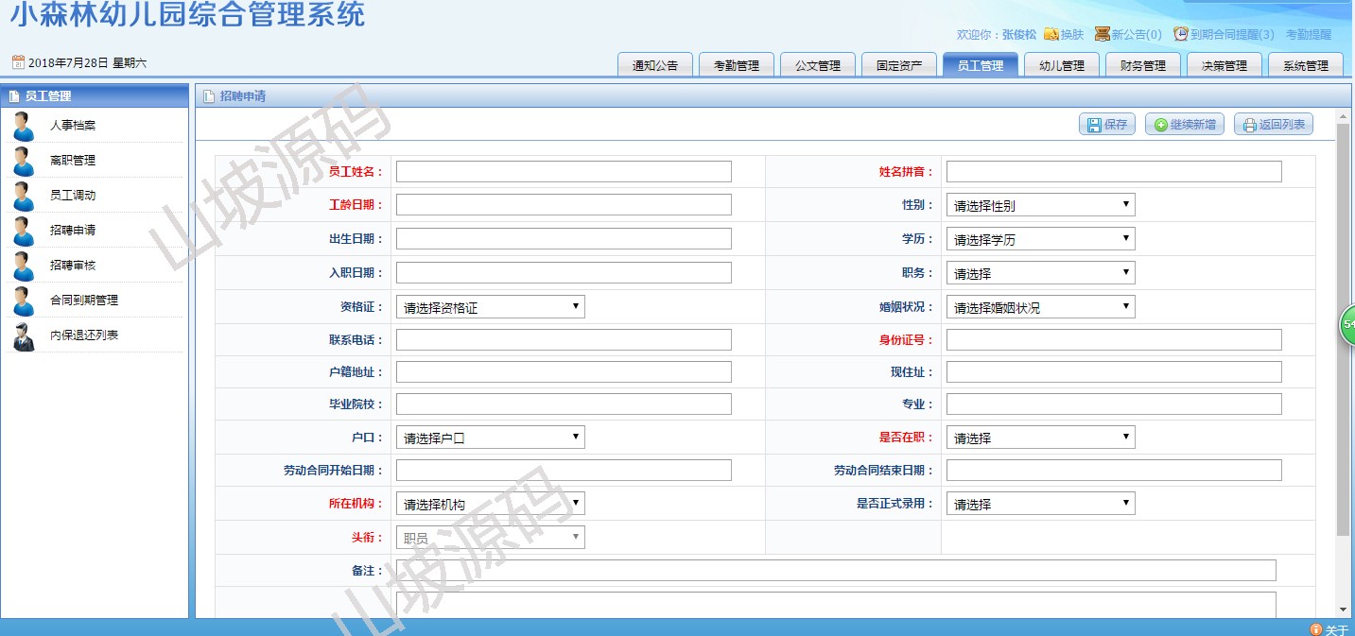Focus the 备注 input field

[836, 571]
